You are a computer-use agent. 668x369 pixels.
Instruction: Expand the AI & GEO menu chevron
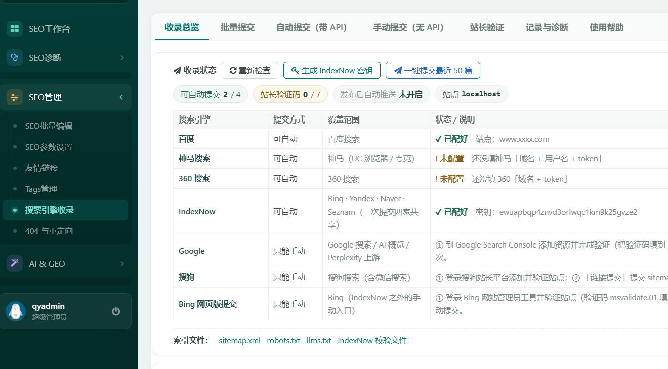[122, 264]
